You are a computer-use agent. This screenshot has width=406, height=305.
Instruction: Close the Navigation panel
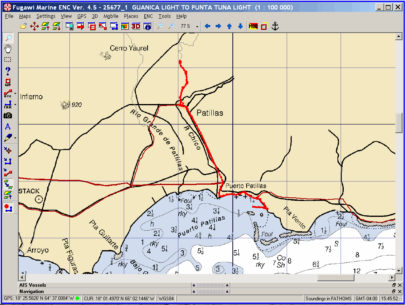[400, 291]
